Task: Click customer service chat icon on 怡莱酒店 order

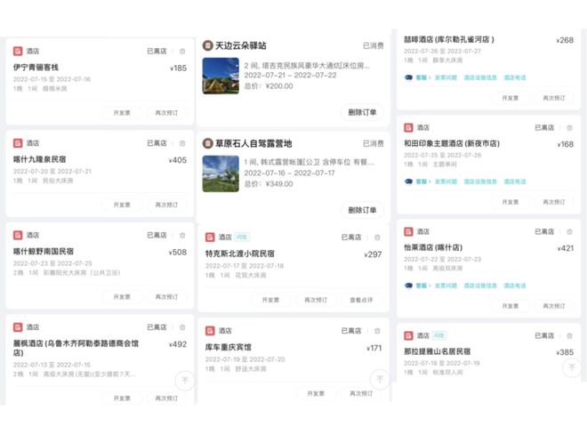Action: click(x=408, y=286)
